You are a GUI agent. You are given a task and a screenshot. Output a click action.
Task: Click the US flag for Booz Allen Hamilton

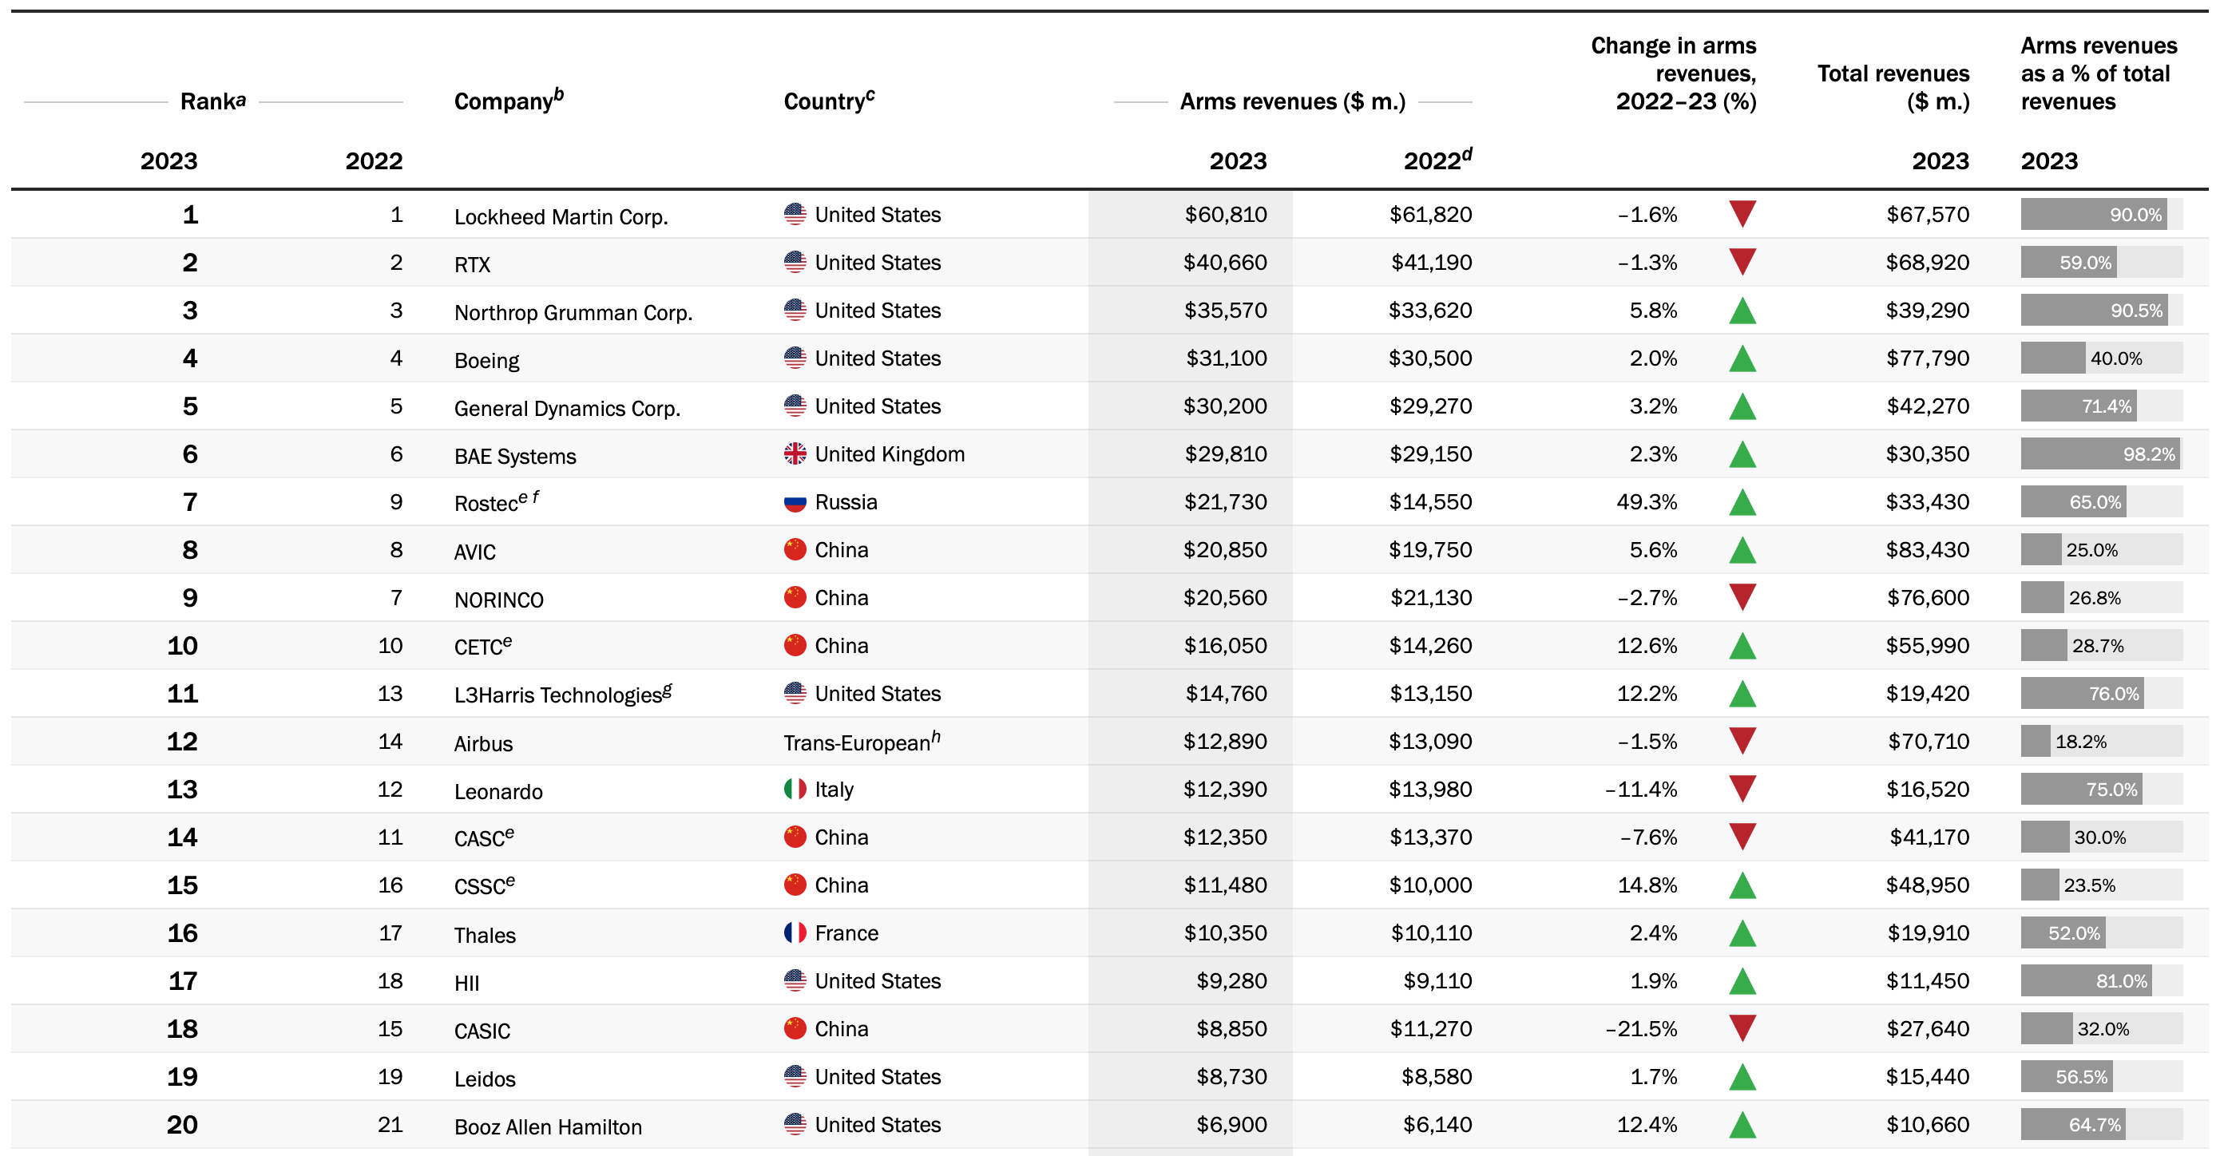(x=795, y=1124)
